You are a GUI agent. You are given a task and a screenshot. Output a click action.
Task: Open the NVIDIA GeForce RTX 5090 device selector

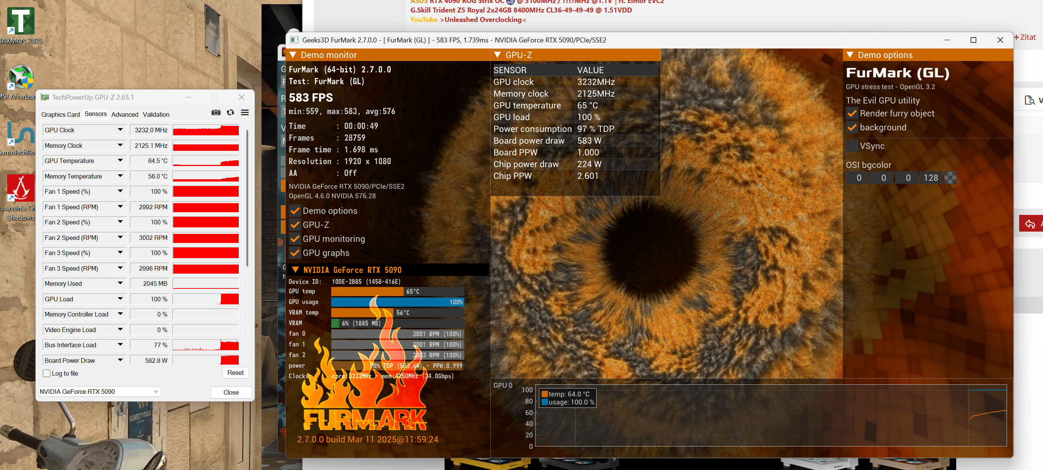click(x=99, y=392)
